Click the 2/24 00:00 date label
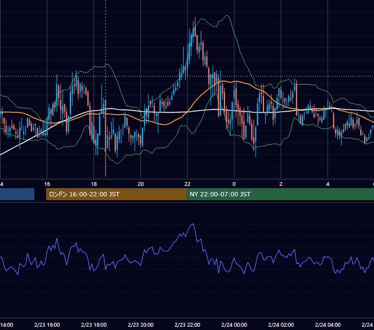 234,324
